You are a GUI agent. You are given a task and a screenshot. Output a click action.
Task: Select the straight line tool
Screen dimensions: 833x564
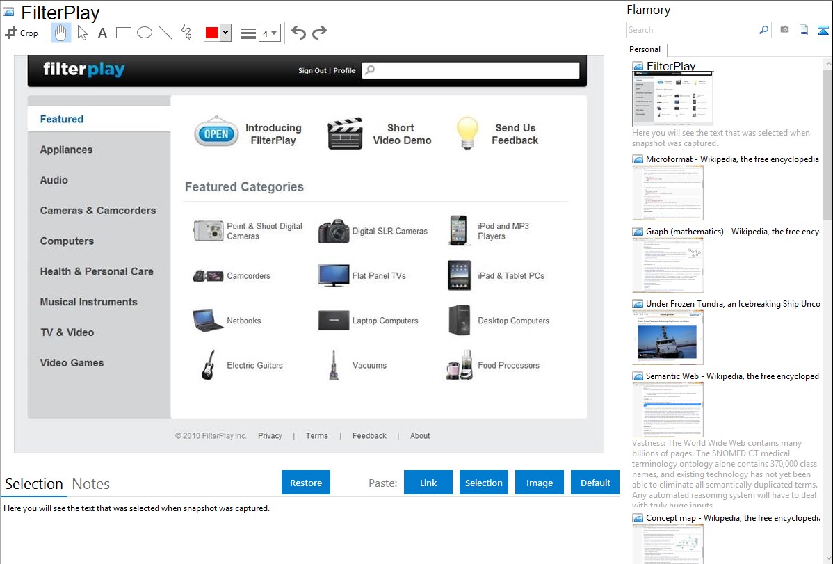pyautogui.click(x=165, y=33)
